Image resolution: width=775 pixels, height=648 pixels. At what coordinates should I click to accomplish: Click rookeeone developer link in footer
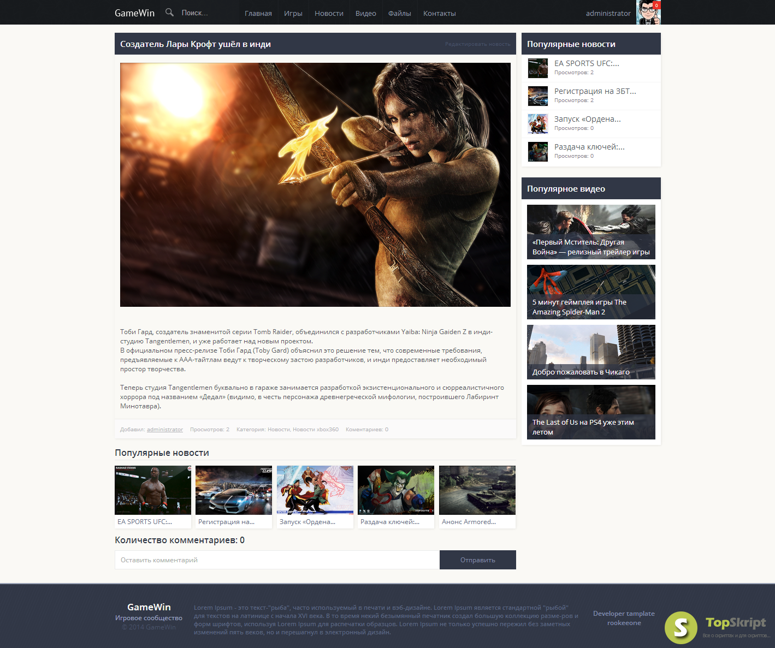point(624,623)
